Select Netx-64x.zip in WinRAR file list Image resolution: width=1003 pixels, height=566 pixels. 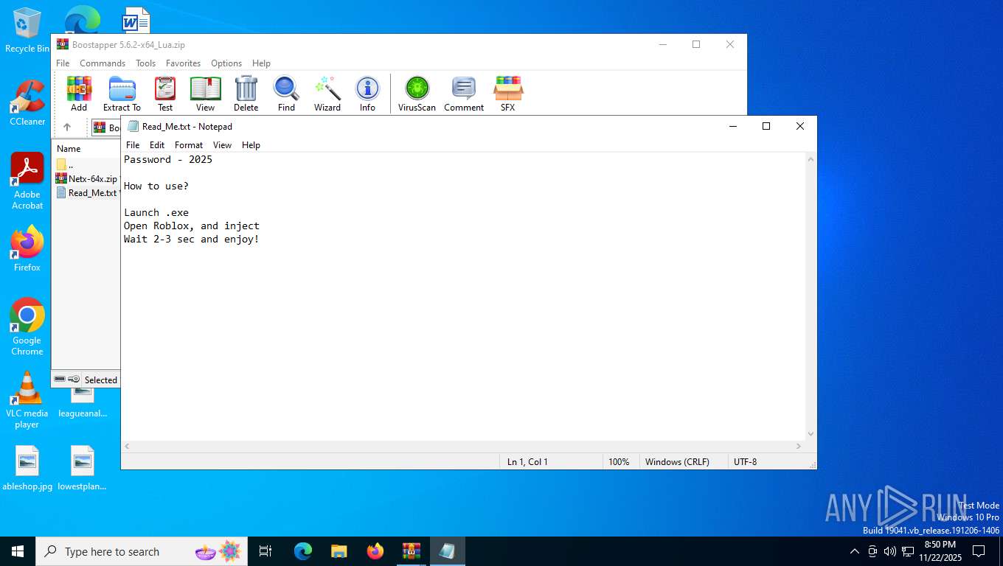[x=86, y=178]
